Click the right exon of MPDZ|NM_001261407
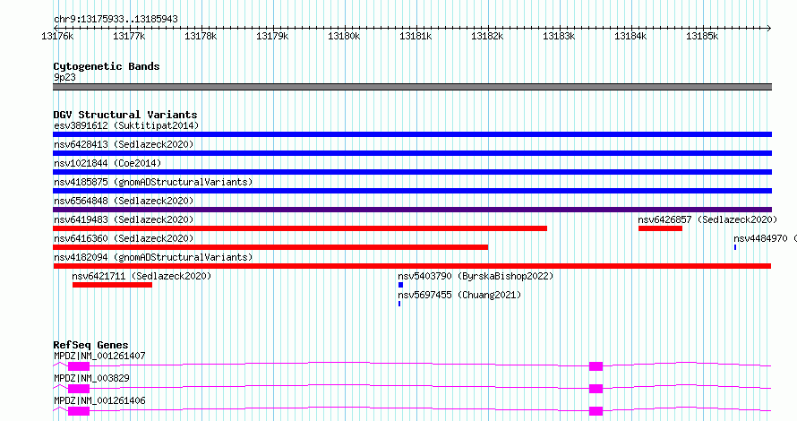The height and width of the screenshot is (421, 797). pyautogui.click(x=596, y=366)
